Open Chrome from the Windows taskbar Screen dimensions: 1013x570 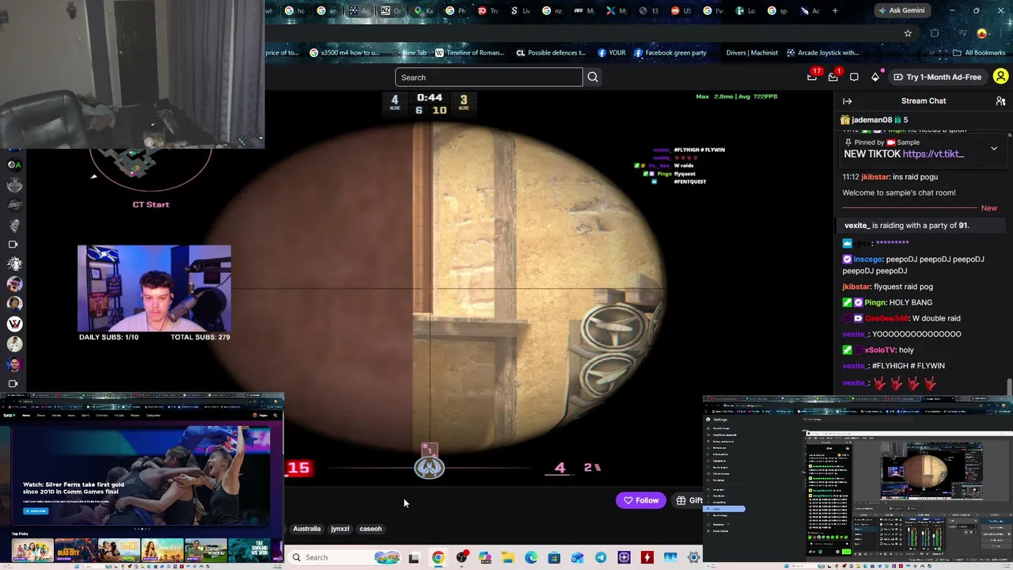coord(438,557)
